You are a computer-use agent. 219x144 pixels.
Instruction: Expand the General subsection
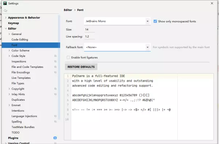pyautogui.click(x=9, y=34)
